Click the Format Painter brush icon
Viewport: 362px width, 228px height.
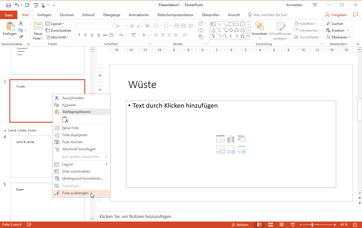[x=21, y=37]
